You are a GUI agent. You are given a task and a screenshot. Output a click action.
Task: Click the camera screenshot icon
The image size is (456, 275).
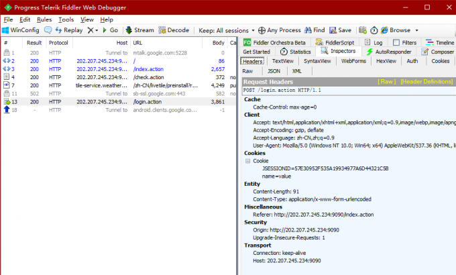363,30
